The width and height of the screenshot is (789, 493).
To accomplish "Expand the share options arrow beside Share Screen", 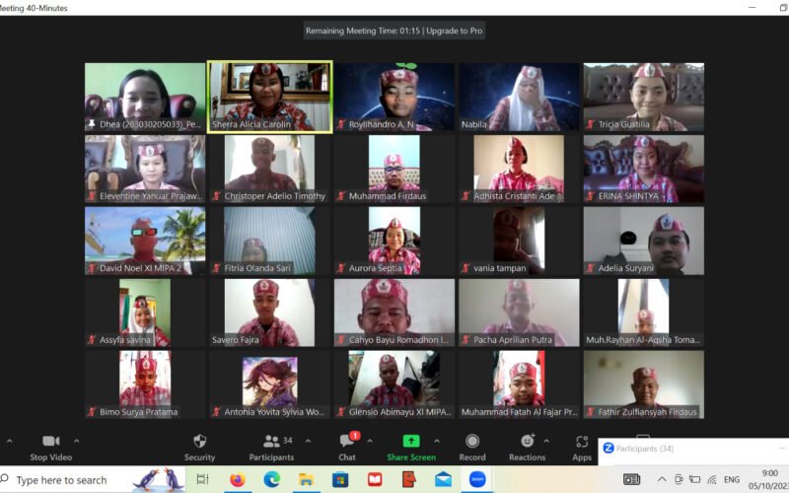I will click(437, 441).
